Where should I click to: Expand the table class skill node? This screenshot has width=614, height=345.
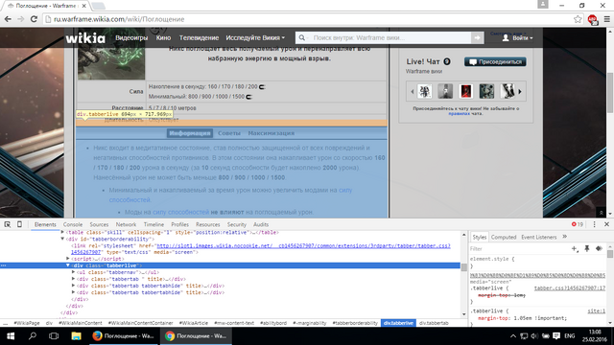pos(62,232)
